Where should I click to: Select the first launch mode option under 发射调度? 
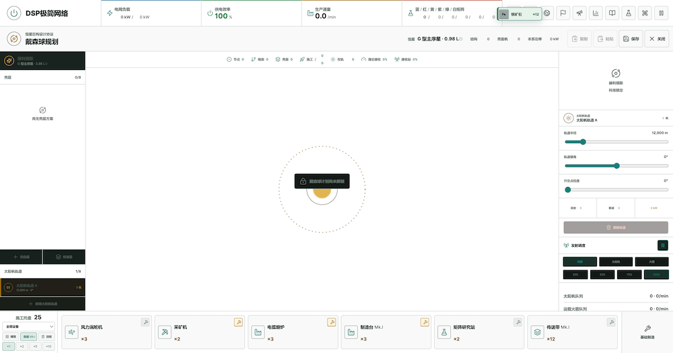[x=580, y=262]
